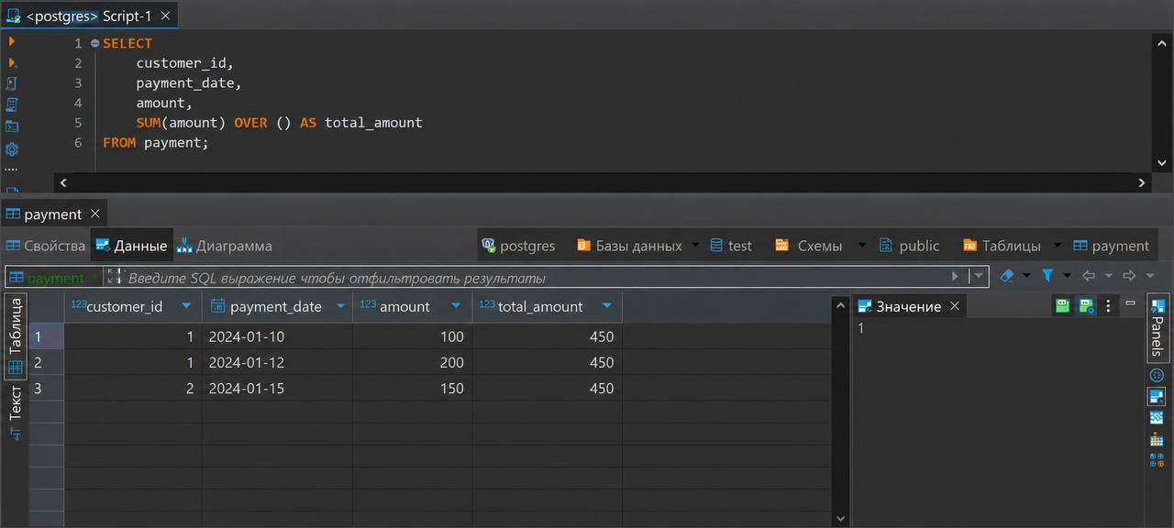Open the forward history dropdown arrow
The image size is (1174, 528).
(x=1149, y=276)
